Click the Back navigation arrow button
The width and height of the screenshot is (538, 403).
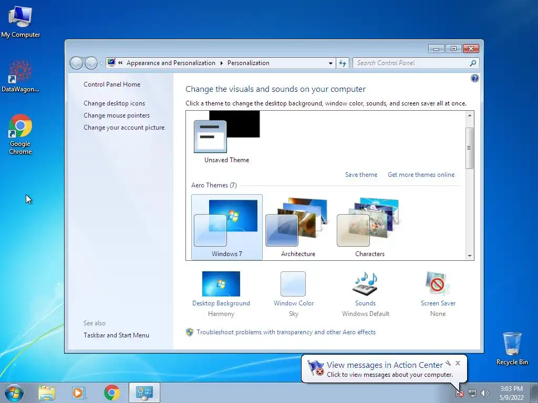tap(76, 63)
